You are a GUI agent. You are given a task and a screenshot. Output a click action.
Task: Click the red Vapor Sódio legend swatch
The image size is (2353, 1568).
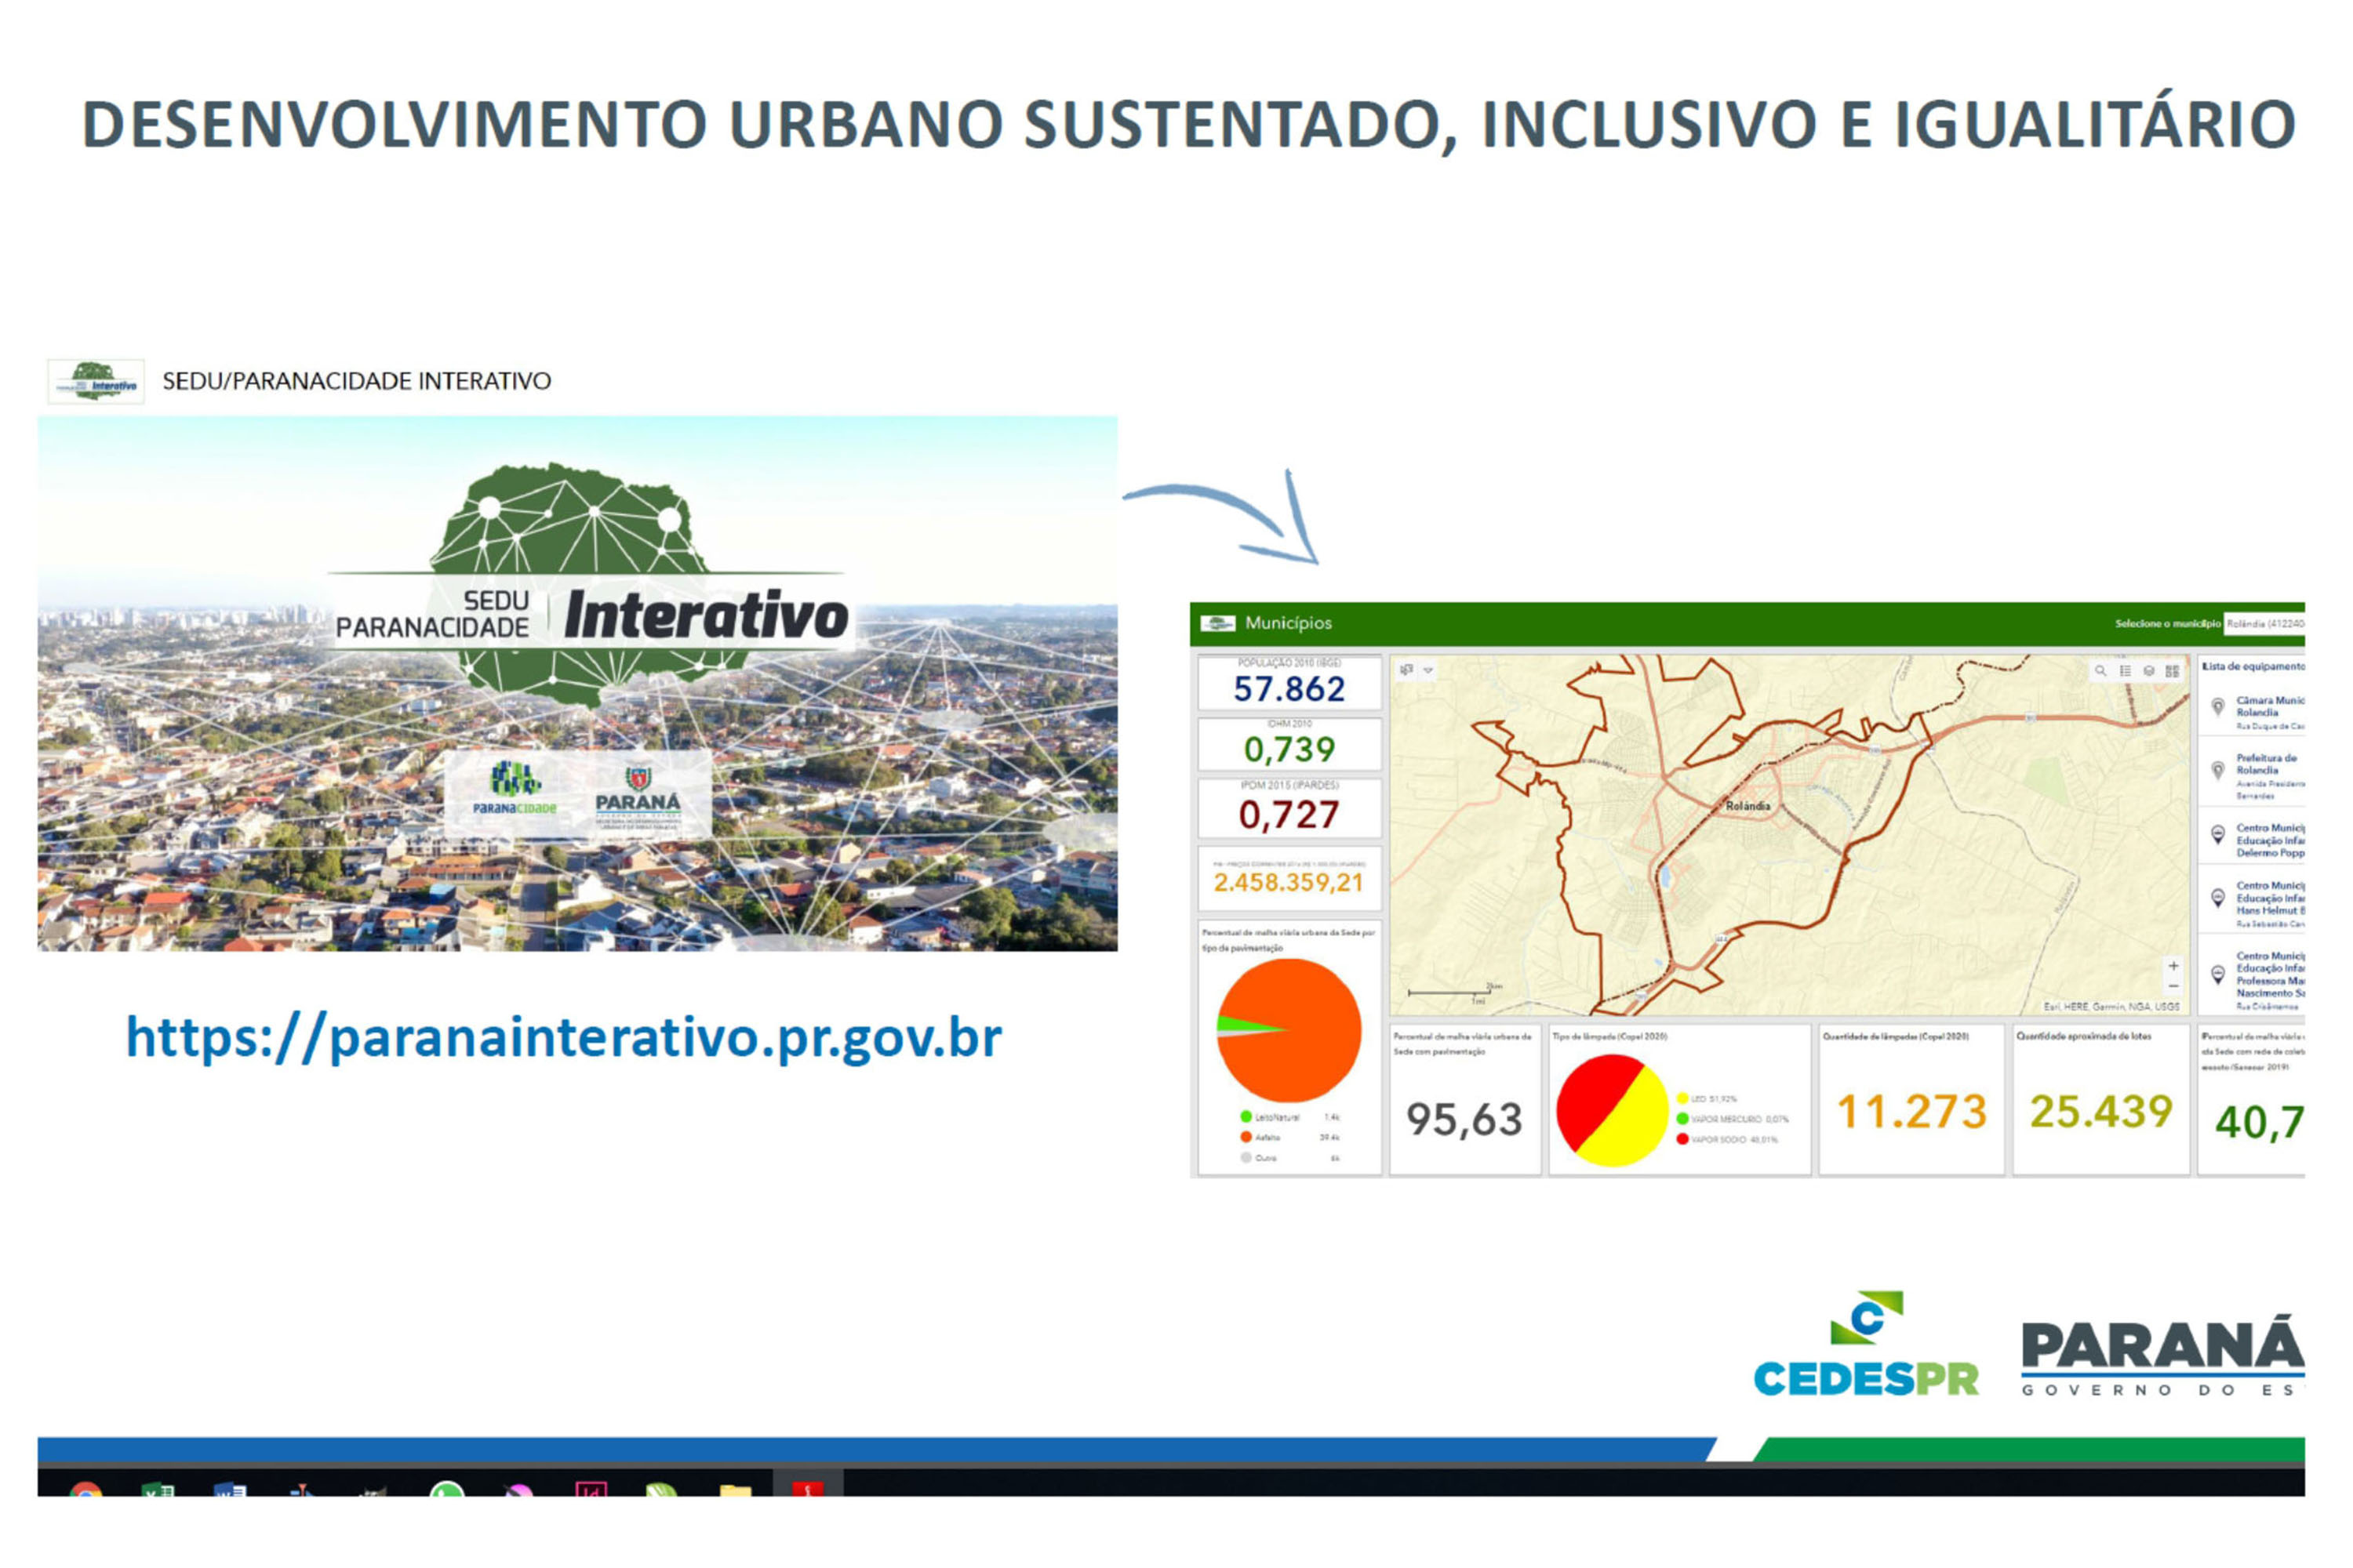1682,1139
